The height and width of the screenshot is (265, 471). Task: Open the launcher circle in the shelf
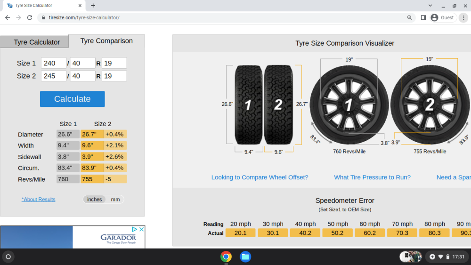coord(8,257)
